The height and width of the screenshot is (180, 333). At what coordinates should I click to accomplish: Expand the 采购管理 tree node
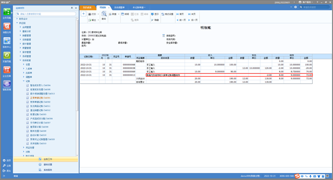click(x=20, y=40)
